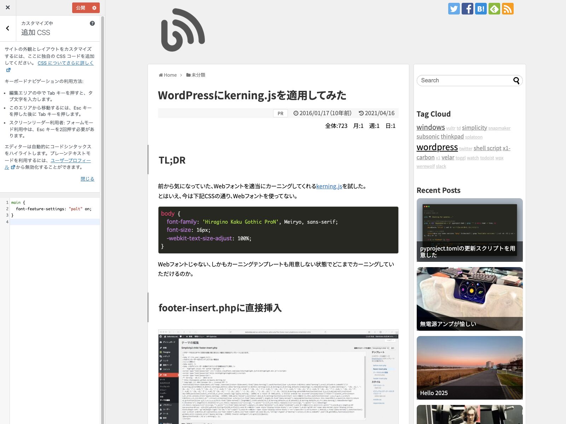Click the publish date 2016/01/17
Screen dimensions: 566x424
[322, 113]
